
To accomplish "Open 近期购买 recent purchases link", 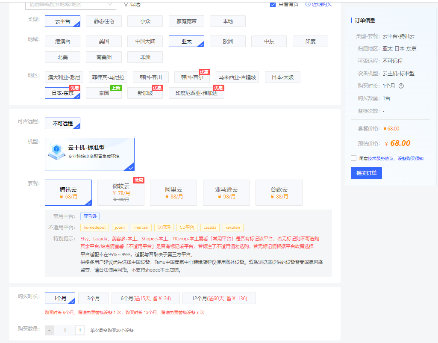I will point(319,4).
